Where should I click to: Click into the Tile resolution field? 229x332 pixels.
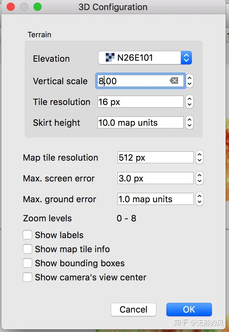(141, 102)
